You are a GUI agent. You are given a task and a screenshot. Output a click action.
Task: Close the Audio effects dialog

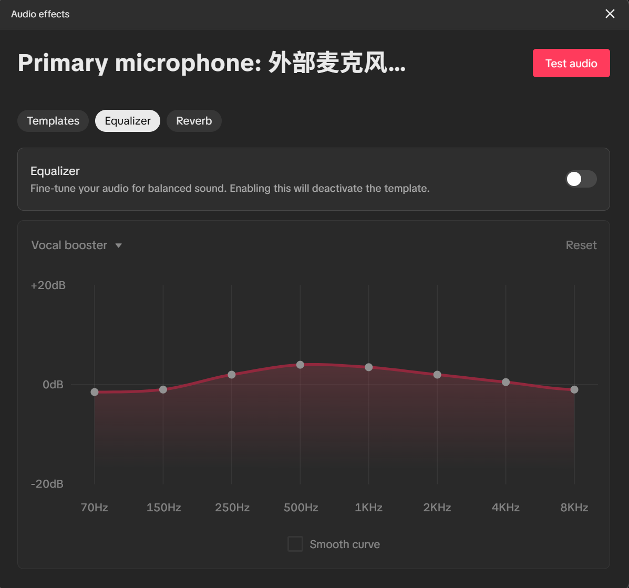(610, 14)
